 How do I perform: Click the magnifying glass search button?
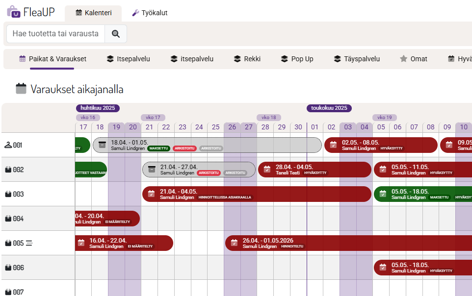point(116,34)
